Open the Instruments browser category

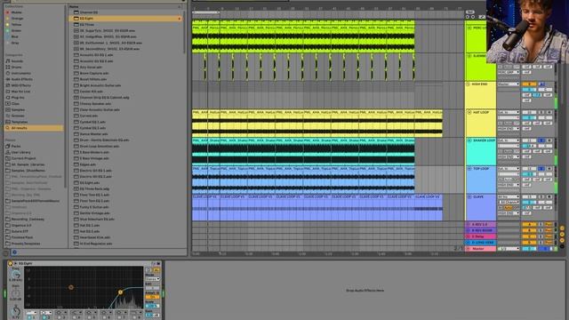point(18,73)
